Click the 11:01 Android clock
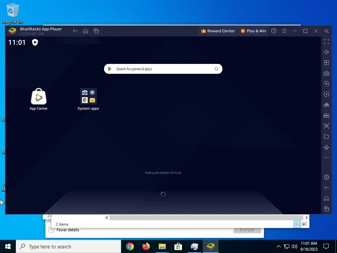The width and height of the screenshot is (337, 253). pos(17,42)
